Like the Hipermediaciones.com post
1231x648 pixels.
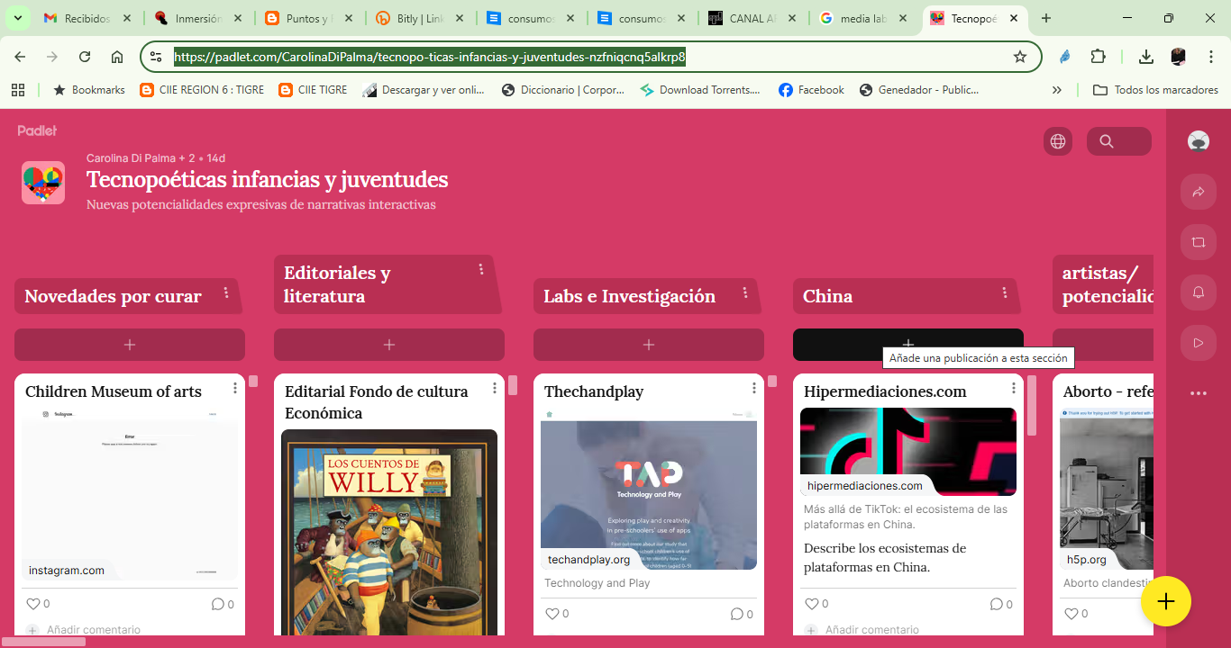pos(809,603)
